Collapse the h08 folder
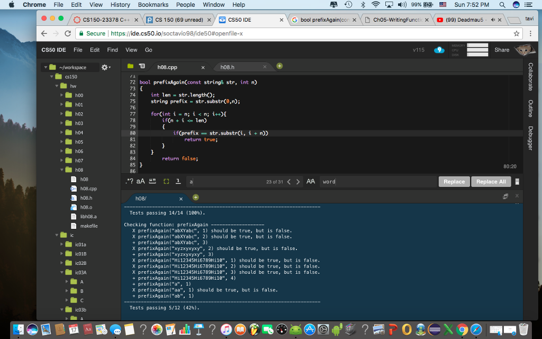 pos(62,170)
